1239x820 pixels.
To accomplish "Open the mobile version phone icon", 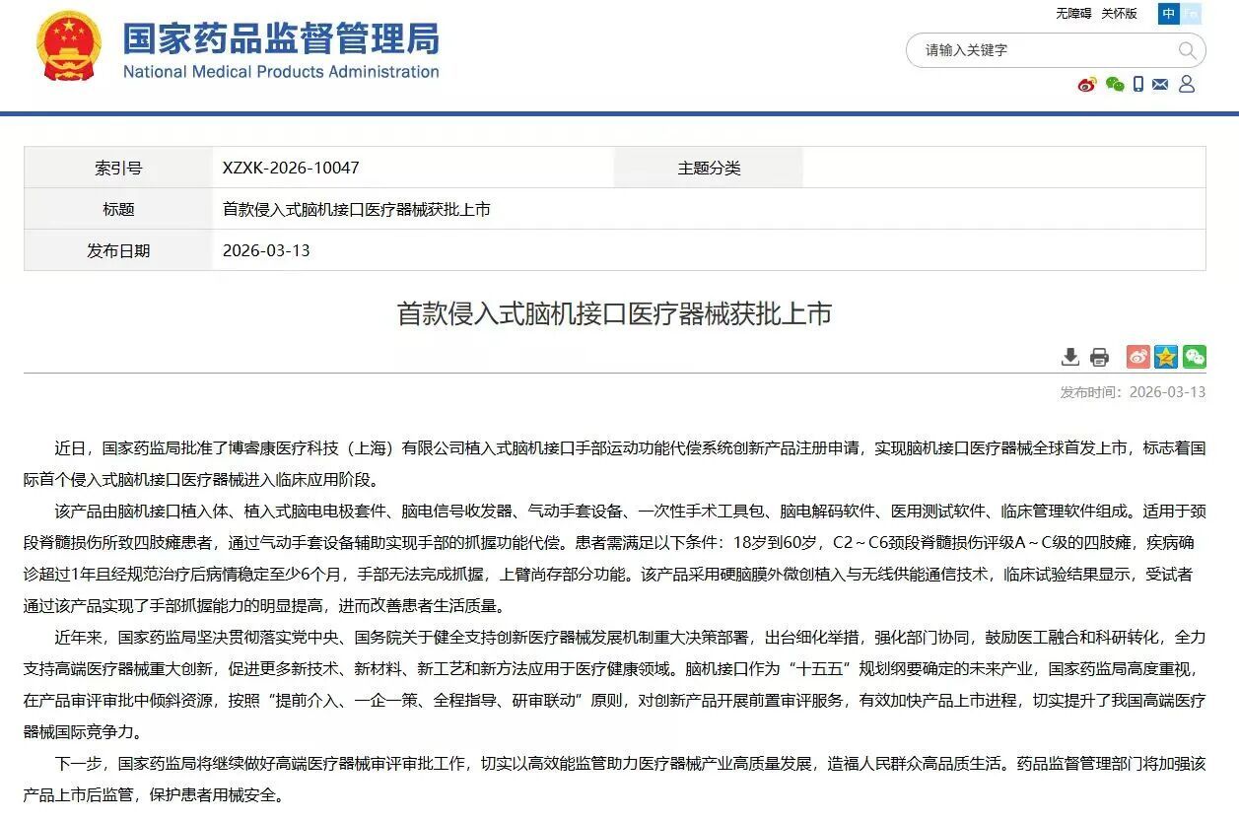I will [x=1138, y=85].
